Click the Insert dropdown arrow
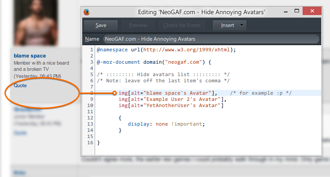The image size is (330, 177). (x=242, y=25)
